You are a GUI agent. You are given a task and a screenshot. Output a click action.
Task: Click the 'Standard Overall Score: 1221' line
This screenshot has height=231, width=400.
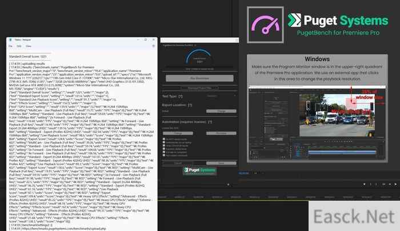tap(27, 57)
